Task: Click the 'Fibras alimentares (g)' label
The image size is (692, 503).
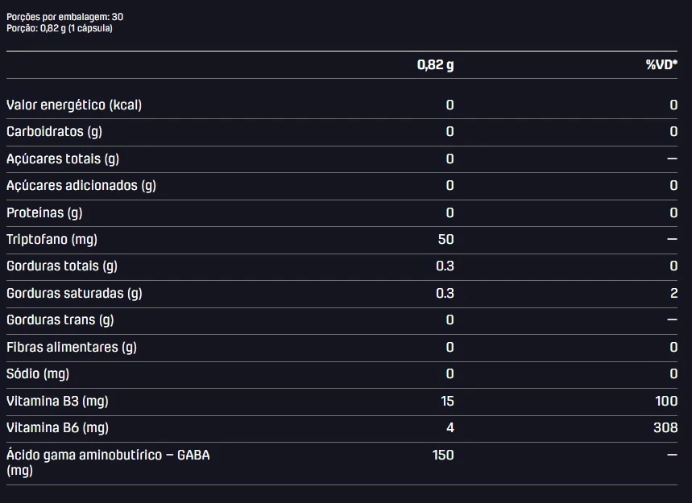Action: point(72,348)
